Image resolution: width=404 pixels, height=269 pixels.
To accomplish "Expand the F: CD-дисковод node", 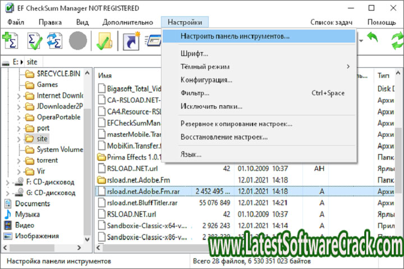I will tap(7, 183).
